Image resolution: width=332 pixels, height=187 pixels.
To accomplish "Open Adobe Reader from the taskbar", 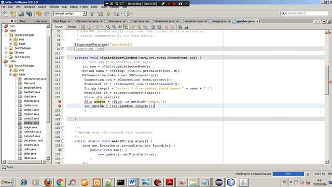I will pos(170,182).
